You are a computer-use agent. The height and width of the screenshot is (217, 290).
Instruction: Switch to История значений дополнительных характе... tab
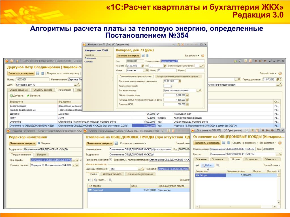pos(178,76)
